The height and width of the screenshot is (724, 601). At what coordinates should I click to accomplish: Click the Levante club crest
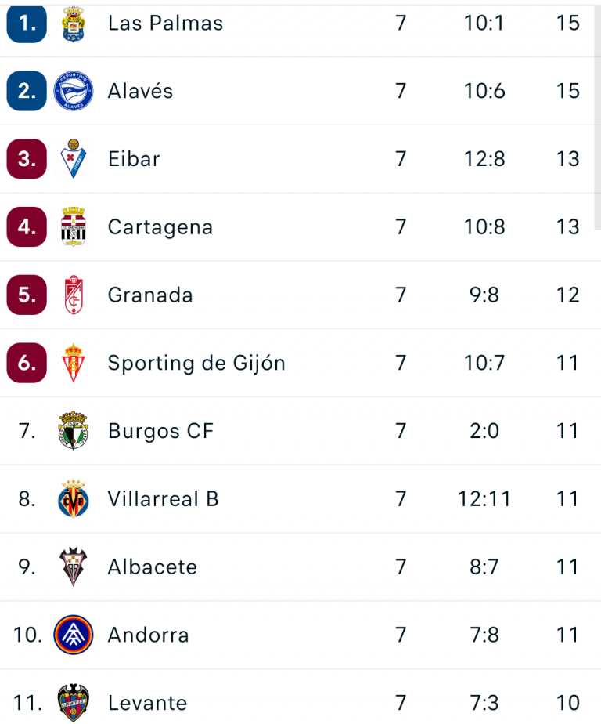[74, 702]
